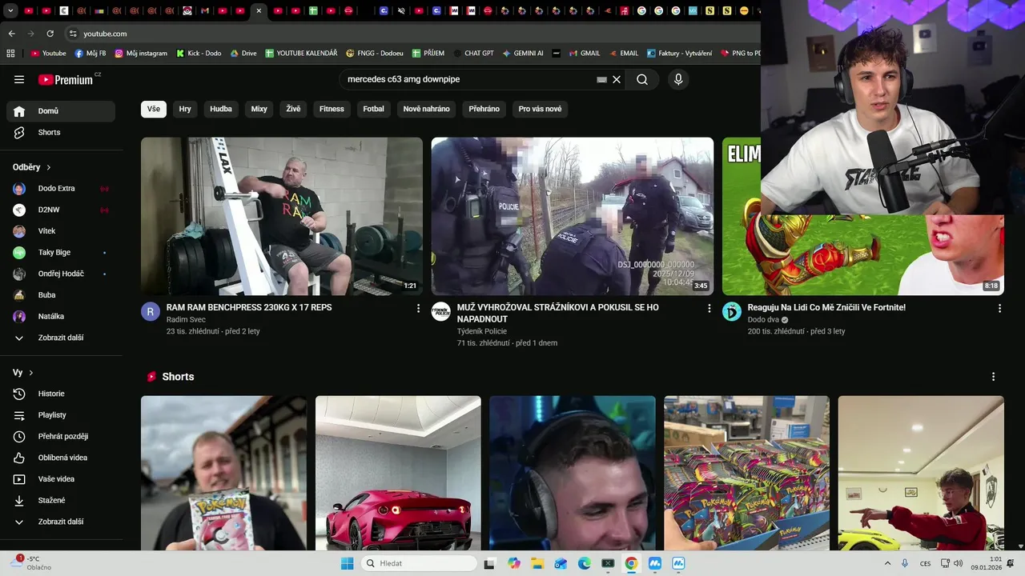
Task: Open the GEMINI AI bookmark
Action: pyautogui.click(x=523, y=54)
